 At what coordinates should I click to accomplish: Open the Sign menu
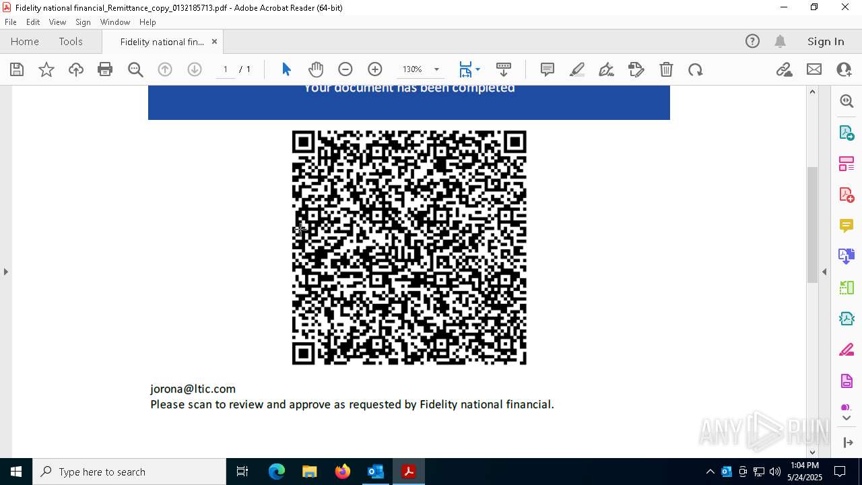click(x=83, y=22)
